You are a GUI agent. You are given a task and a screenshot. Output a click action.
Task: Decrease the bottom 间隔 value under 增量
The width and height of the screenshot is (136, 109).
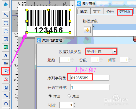(x=75, y=107)
